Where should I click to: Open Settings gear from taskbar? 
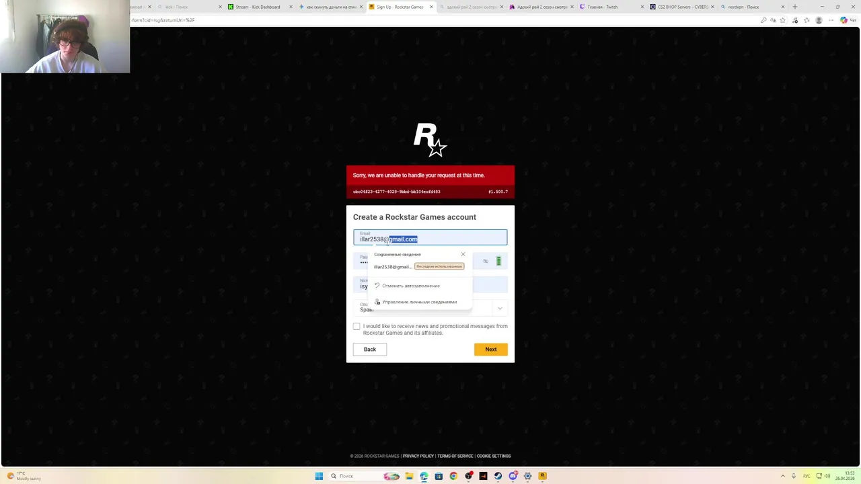pyautogui.click(x=527, y=476)
